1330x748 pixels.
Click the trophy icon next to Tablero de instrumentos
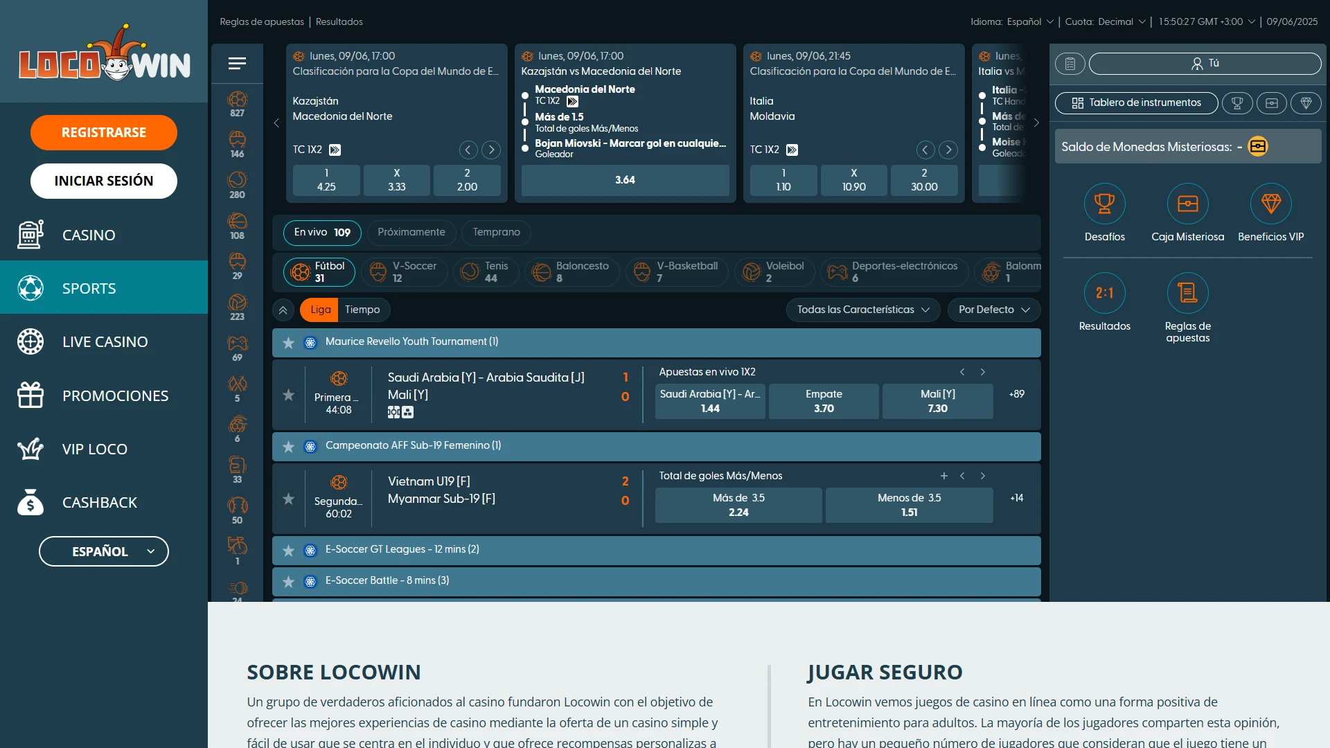pos(1237,103)
